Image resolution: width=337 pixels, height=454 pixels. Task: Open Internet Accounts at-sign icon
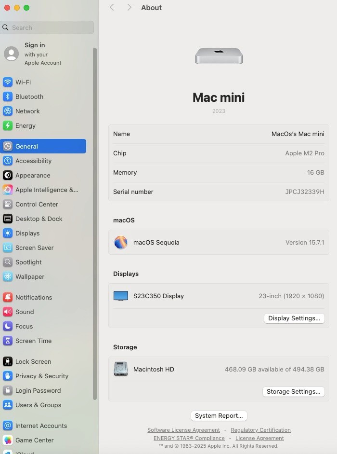tap(8, 426)
